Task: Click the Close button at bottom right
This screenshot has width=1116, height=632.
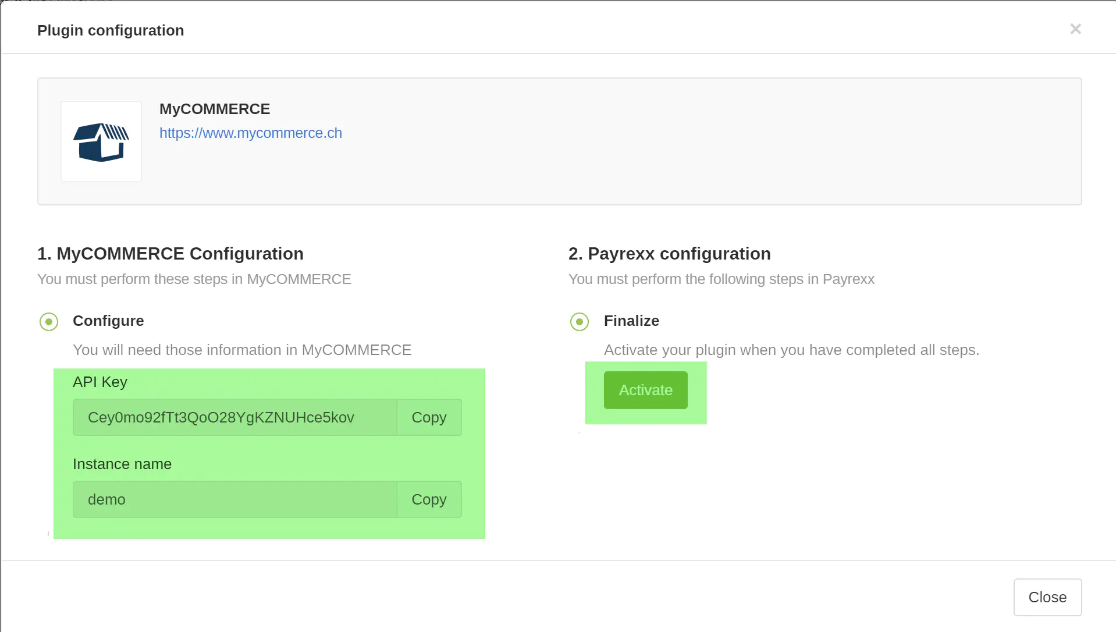Action: 1047,597
